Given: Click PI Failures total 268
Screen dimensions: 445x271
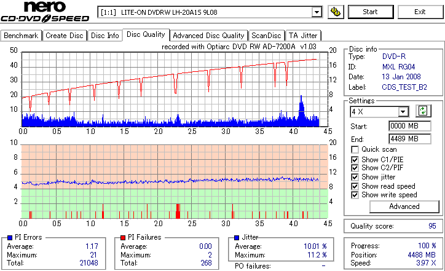Looking at the screenshot, I should click(207, 263).
